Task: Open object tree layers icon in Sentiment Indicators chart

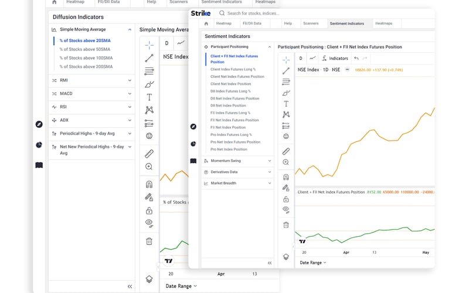Action: (x=286, y=257)
